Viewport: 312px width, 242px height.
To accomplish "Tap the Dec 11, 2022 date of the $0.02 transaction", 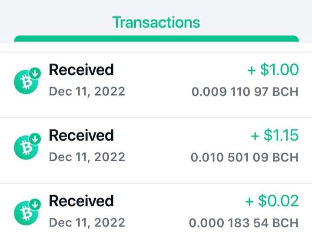I will [87, 223].
